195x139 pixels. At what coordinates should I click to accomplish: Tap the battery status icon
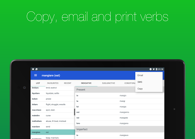[157, 69]
